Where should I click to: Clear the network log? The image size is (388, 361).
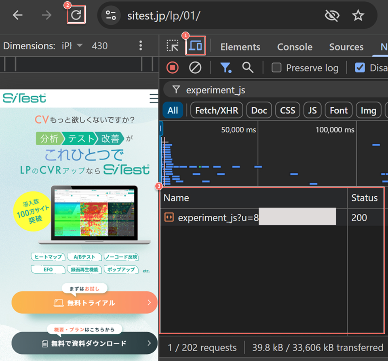coord(195,68)
